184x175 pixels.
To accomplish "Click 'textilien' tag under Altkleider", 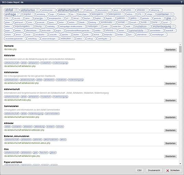I will click(50, 127).
